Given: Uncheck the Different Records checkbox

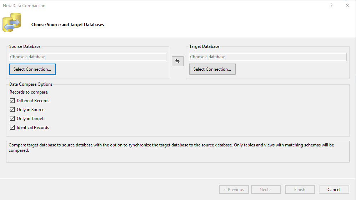Looking at the screenshot, I should point(12,101).
